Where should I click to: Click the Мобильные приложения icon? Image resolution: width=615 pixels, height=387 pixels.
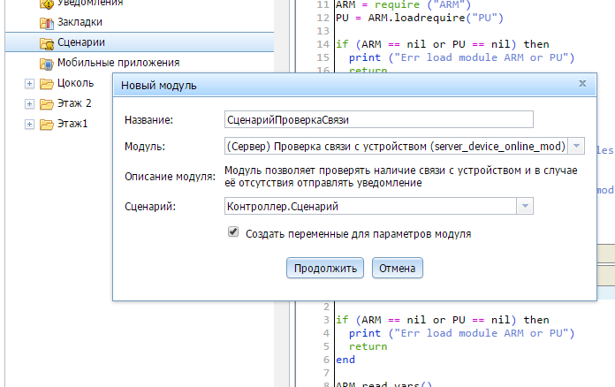(x=47, y=64)
